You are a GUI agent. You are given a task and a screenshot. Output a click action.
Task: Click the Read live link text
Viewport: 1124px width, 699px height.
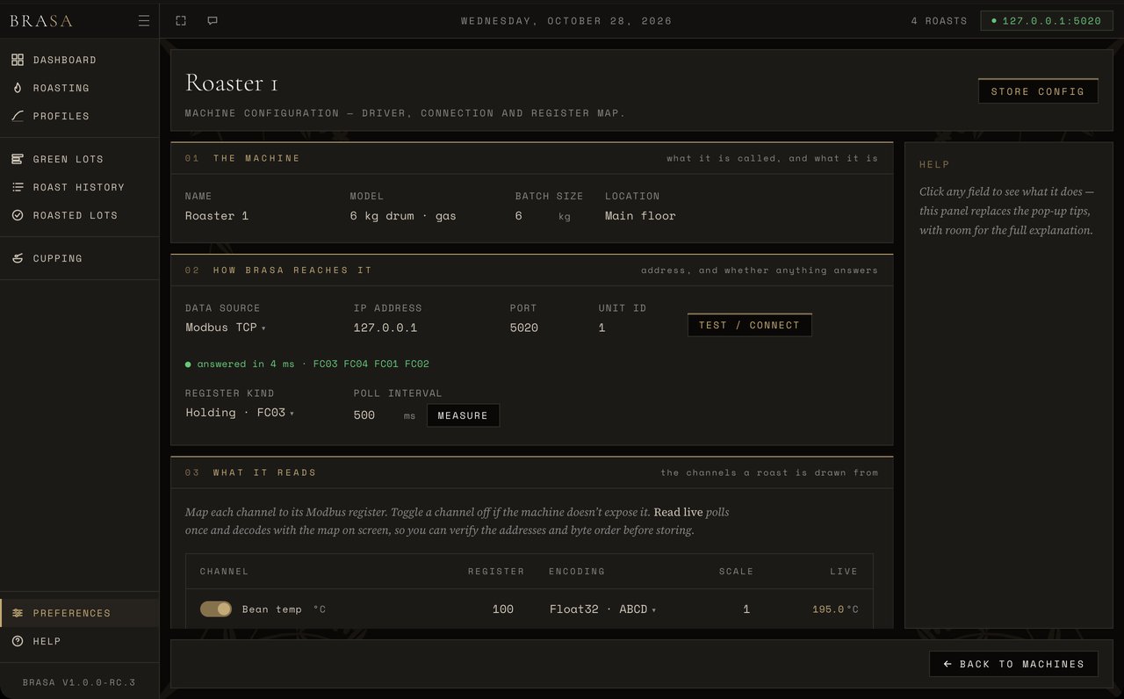tap(678, 512)
